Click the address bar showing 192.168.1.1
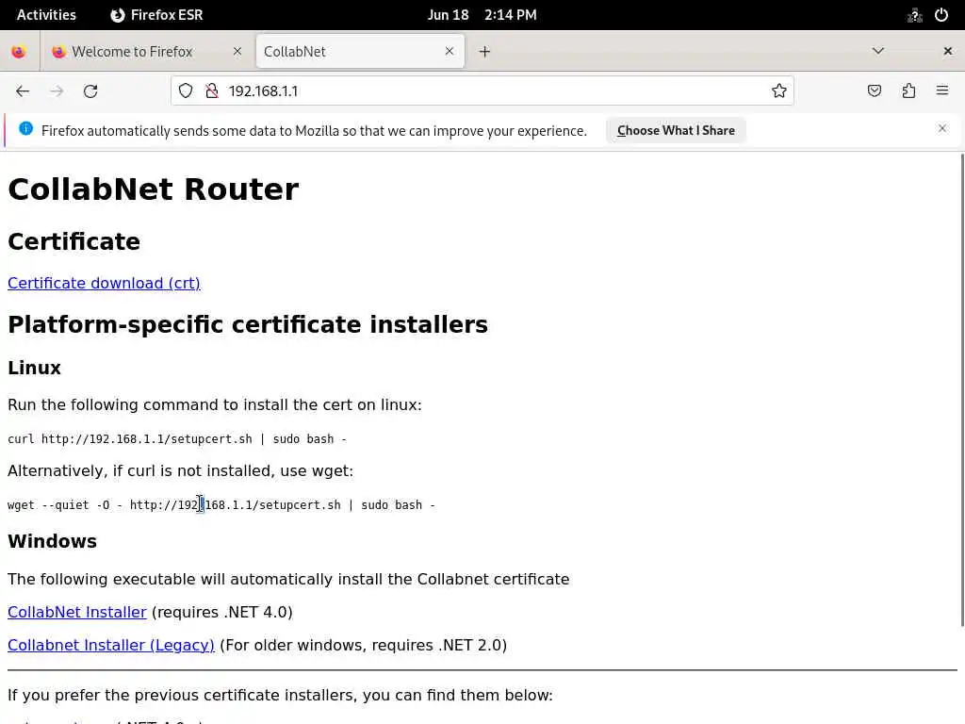965x724 pixels. click(x=482, y=91)
